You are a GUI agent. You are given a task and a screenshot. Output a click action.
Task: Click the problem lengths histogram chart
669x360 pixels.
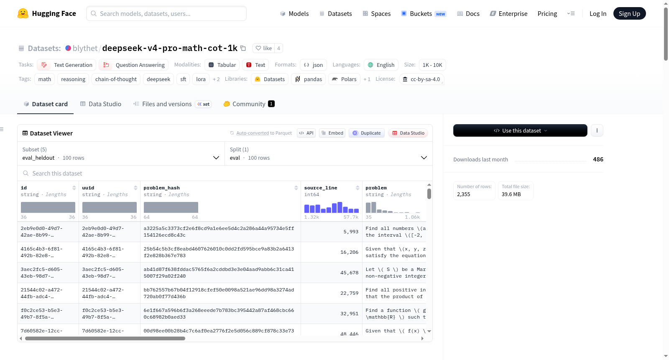(x=393, y=207)
